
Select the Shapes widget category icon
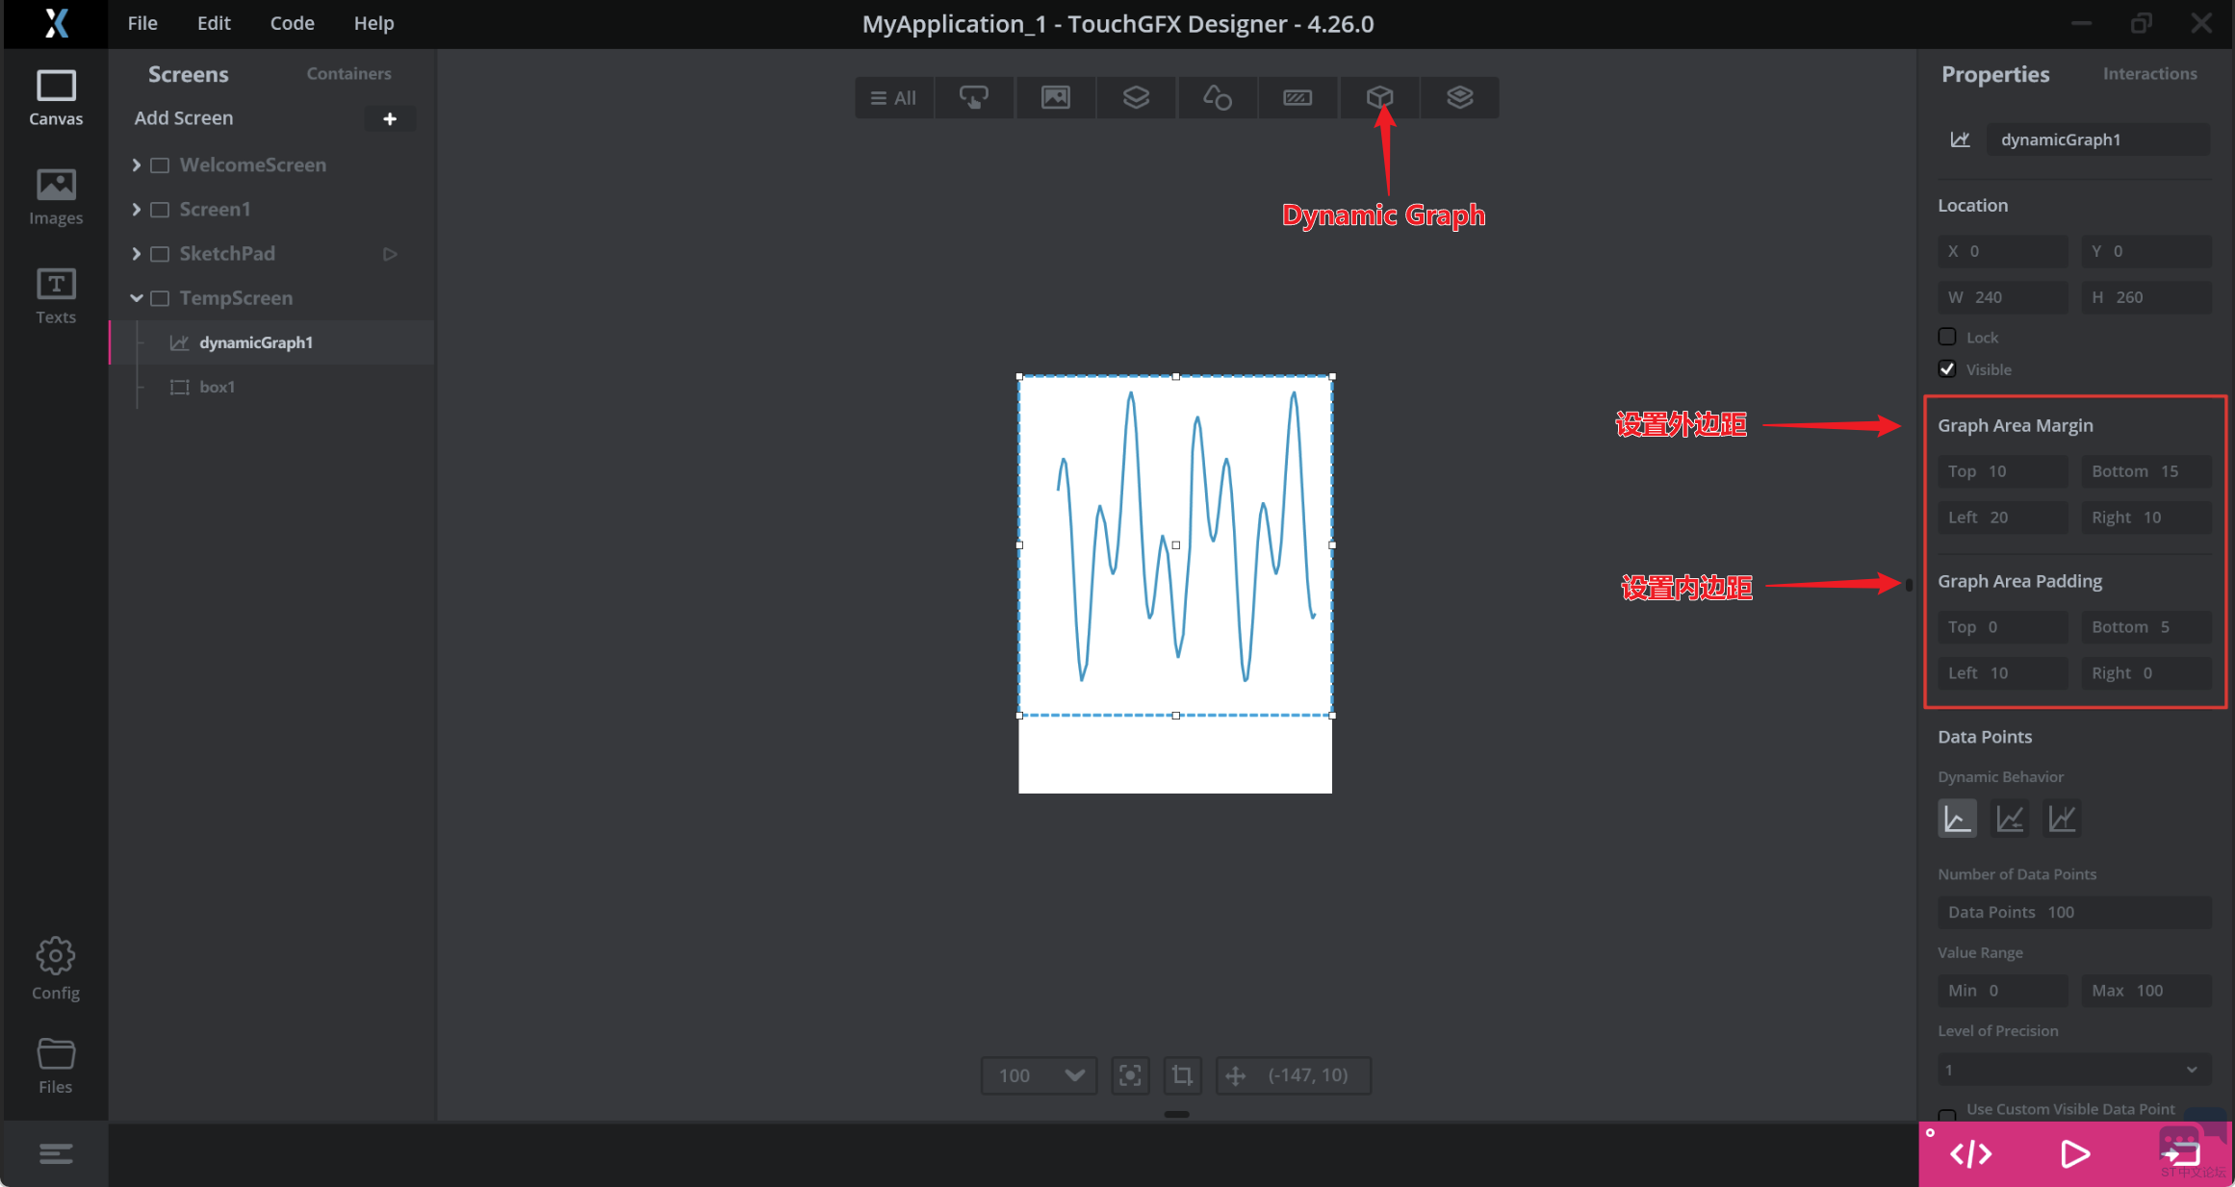1217,97
